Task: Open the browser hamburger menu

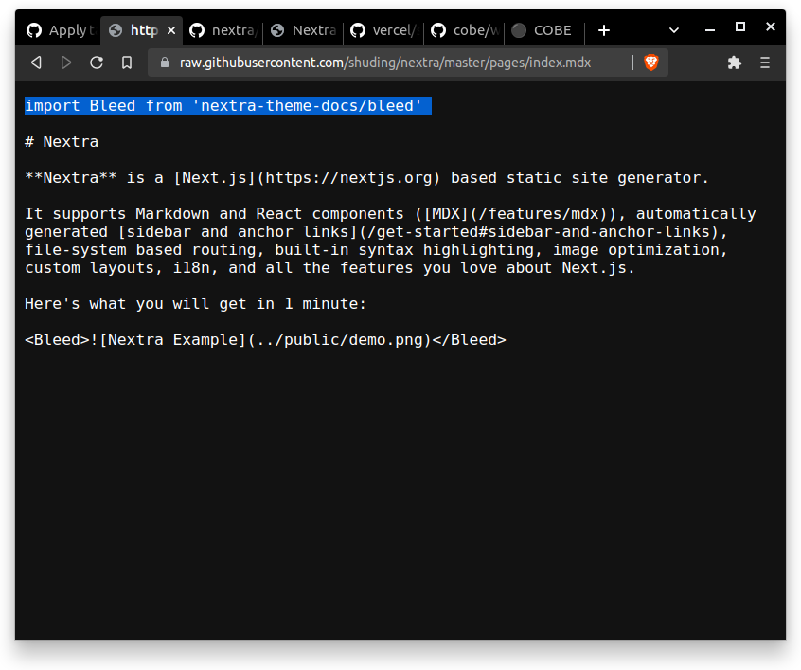Action: 764,63
